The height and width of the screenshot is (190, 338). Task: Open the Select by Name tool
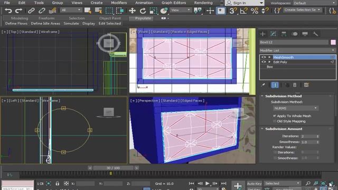[98, 11]
